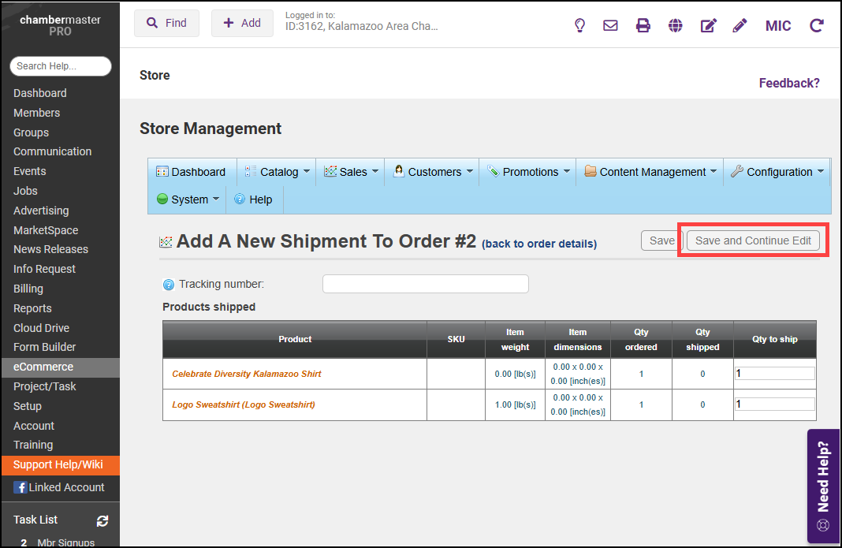Open Celebrate Diversity Kalamazoo Shirt product link
This screenshot has height=548, width=842.
(x=247, y=374)
